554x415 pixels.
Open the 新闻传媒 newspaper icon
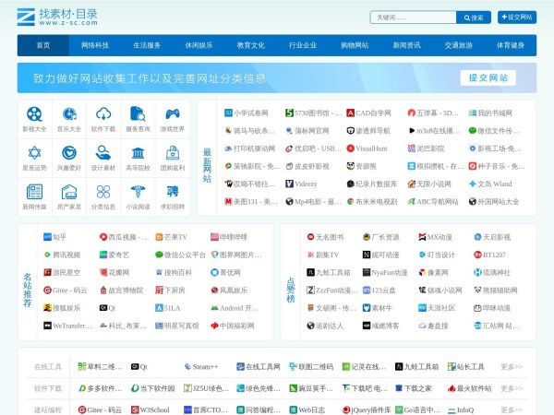pyautogui.click(x=34, y=193)
